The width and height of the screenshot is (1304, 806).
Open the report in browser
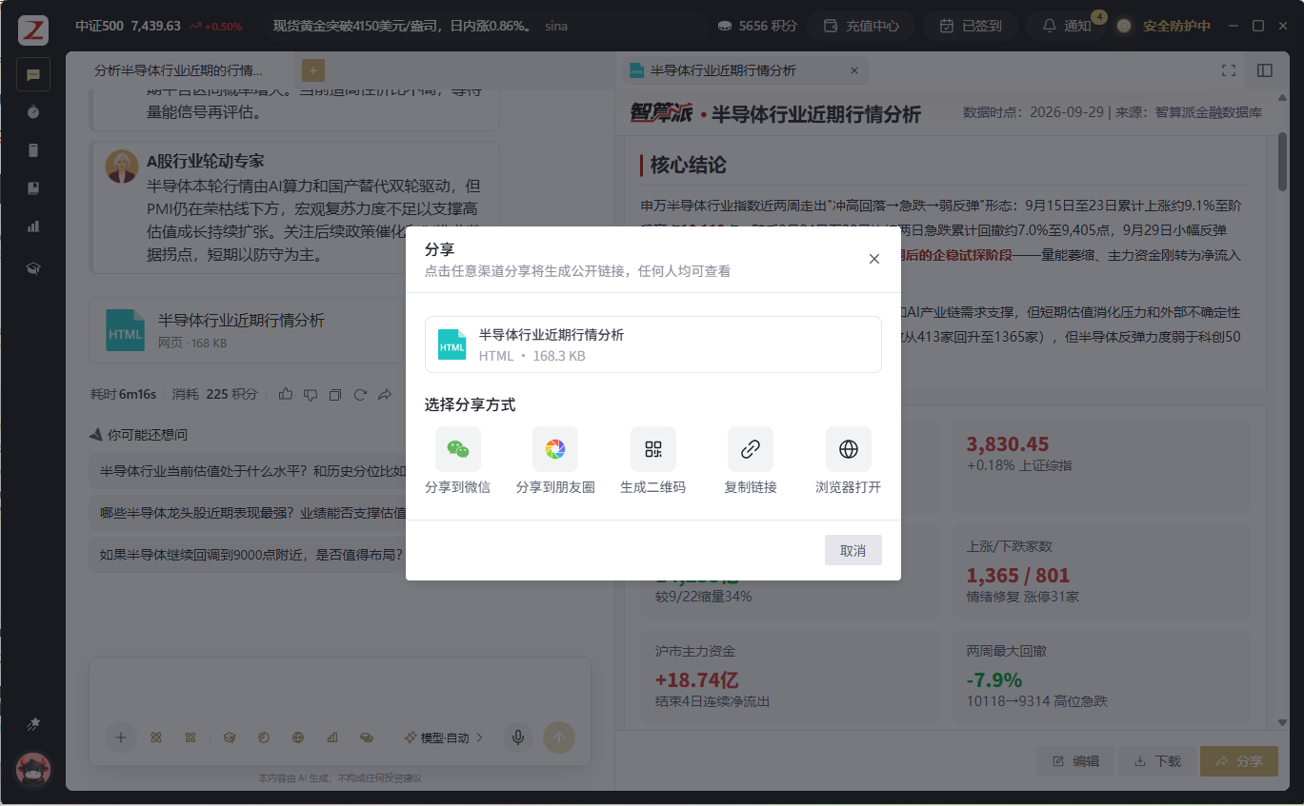click(x=848, y=461)
